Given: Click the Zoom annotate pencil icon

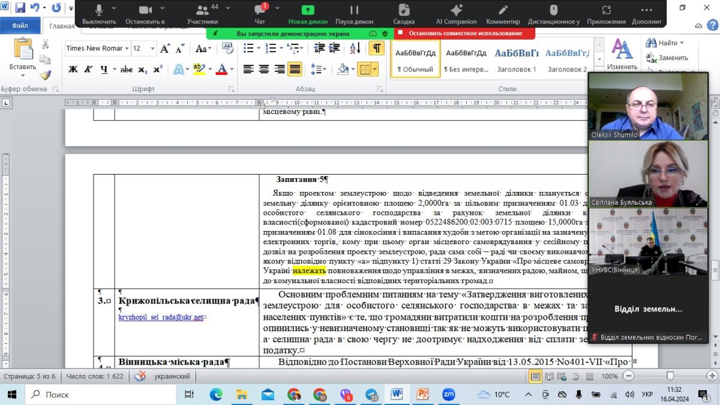Looking at the screenshot, I should tap(503, 13).
